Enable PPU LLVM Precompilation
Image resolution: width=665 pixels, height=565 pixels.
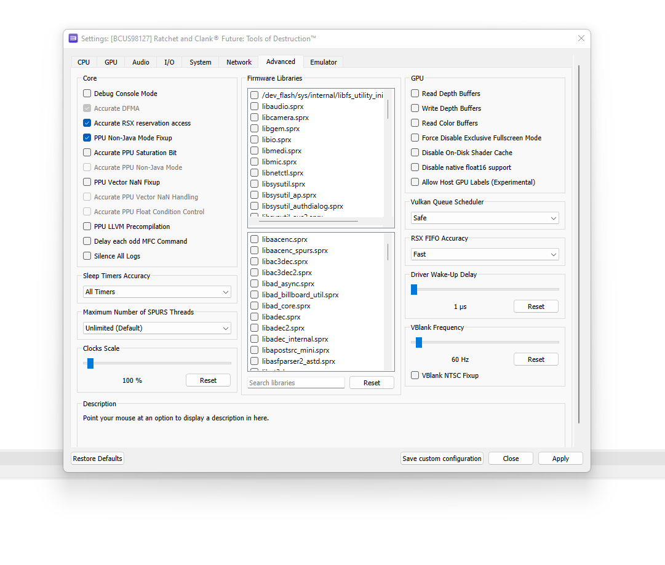click(87, 226)
